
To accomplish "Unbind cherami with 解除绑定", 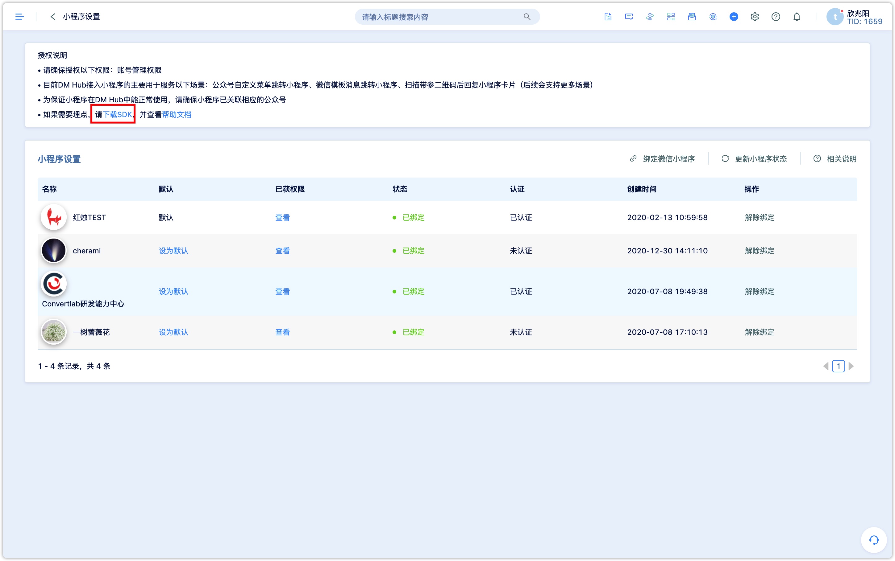I will 760,251.
